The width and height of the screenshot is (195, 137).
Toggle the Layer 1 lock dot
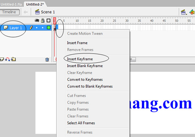(x=43, y=28)
